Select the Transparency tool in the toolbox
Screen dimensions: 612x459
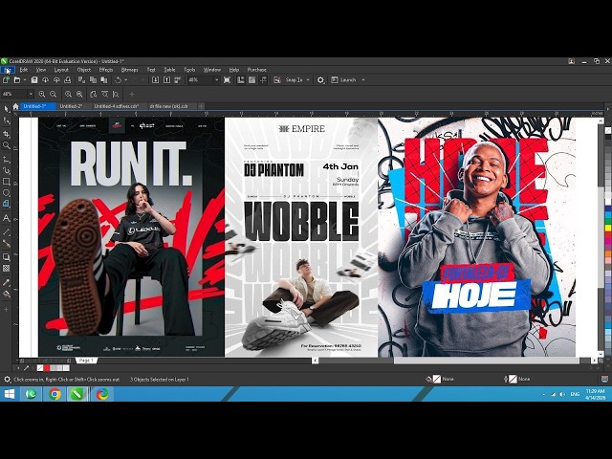pos(7,268)
